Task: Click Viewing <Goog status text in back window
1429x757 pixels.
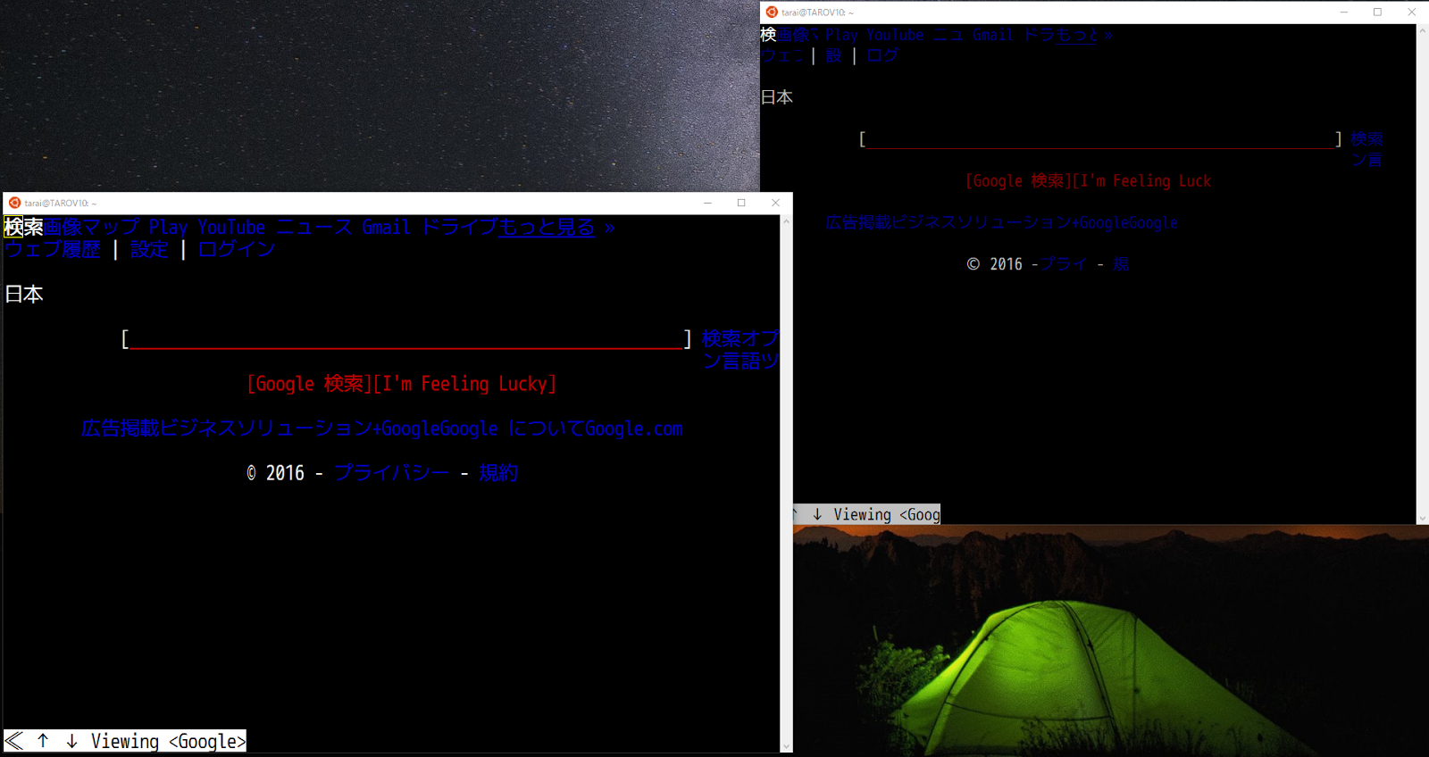Action: point(886,514)
